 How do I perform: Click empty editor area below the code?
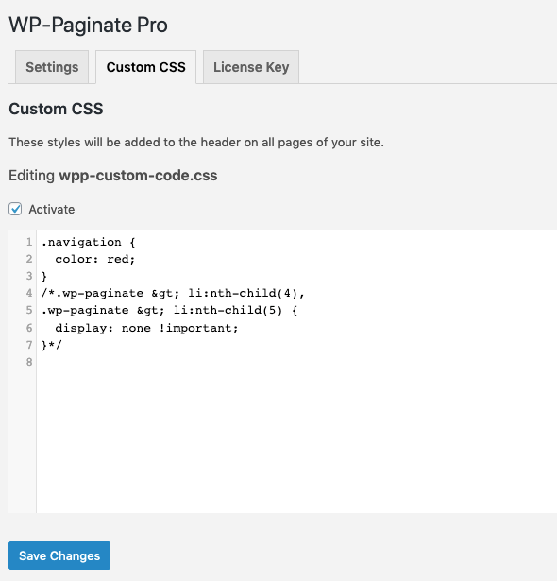point(296,441)
